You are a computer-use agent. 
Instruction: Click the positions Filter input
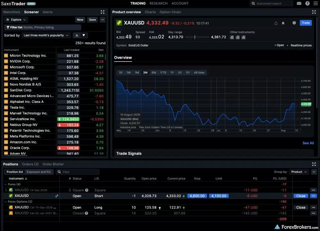(x=77, y=172)
